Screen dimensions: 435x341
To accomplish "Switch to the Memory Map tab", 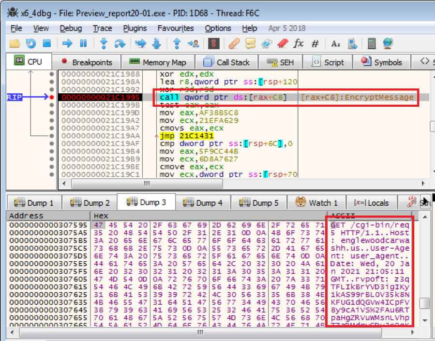I will [x=158, y=62].
